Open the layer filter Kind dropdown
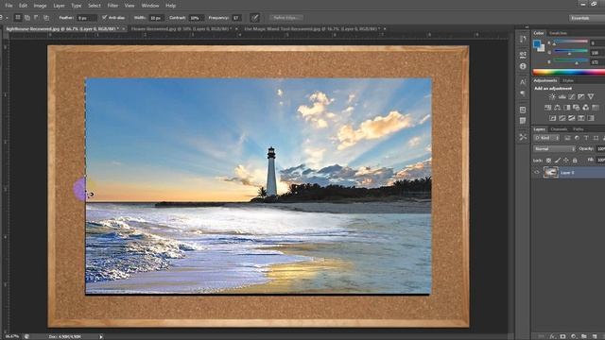 pos(546,138)
